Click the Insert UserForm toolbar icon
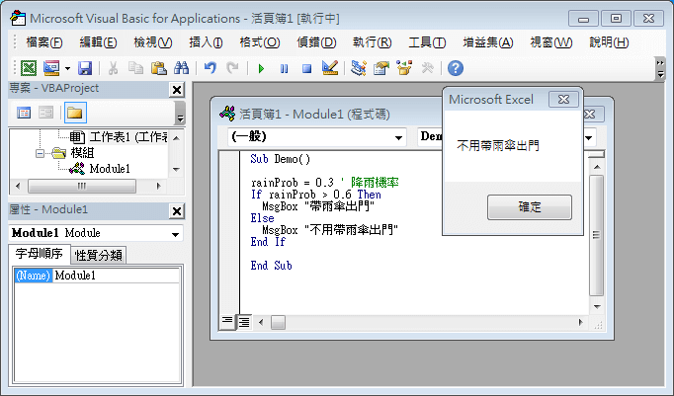Screen dimensions: 674x396 pyautogui.click(x=51, y=68)
